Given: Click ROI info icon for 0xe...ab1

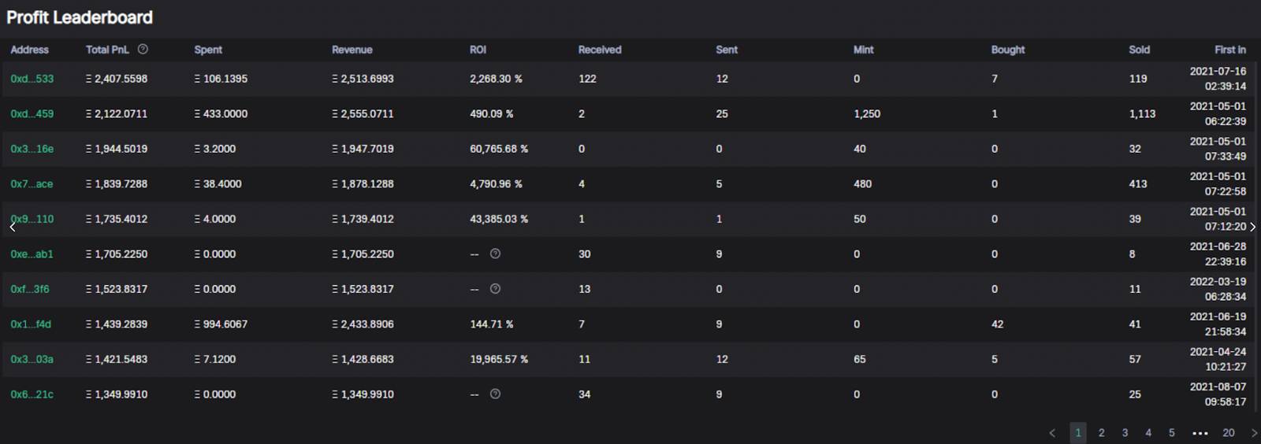Looking at the screenshot, I should point(495,253).
